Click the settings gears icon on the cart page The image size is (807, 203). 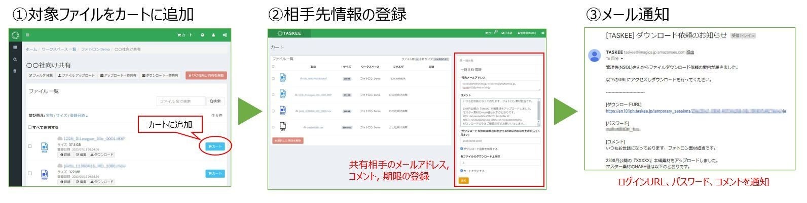(x=542, y=33)
